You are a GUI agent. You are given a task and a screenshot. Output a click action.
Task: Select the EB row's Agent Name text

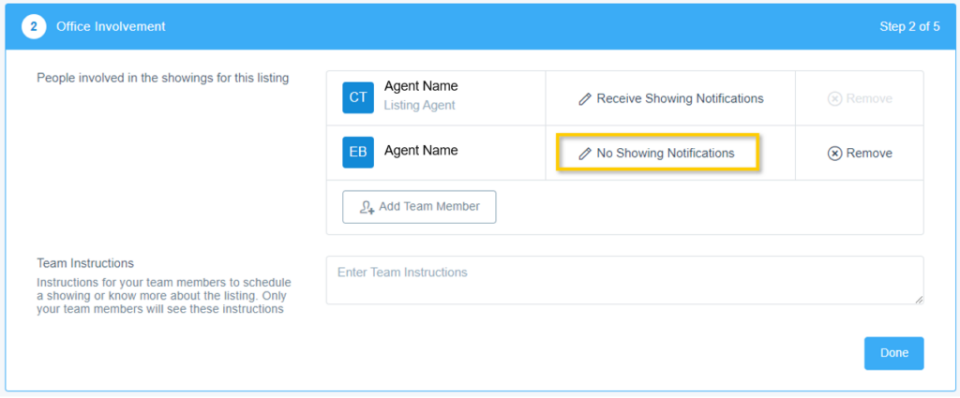[x=421, y=150]
